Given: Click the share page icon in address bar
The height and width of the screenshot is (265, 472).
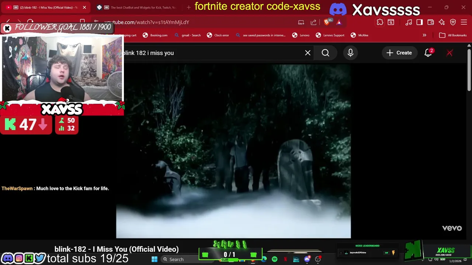Looking at the screenshot, I should coord(313,22).
